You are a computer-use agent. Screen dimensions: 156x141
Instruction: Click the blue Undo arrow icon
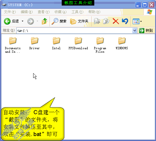point(125,21)
